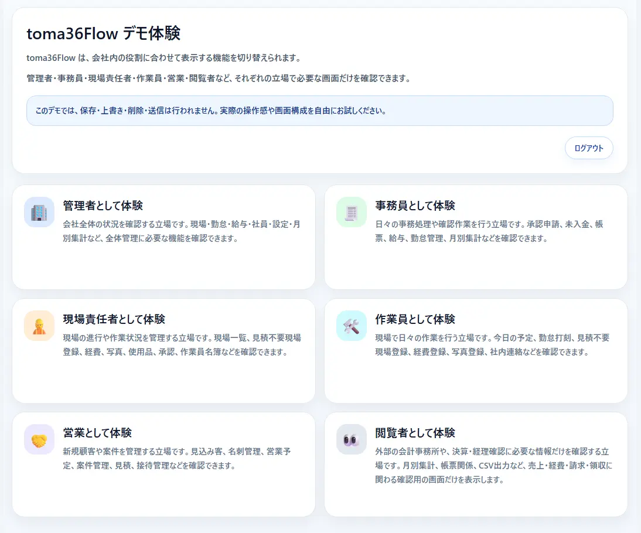Open the 事務員として体験 card title

(415, 206)
